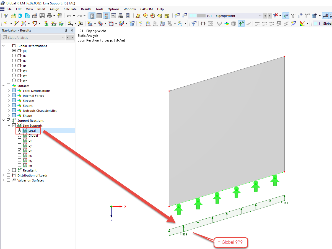Toggle the Values on Surfaces checkbox
Screen dimensions: 332x249
click(8, 180)
